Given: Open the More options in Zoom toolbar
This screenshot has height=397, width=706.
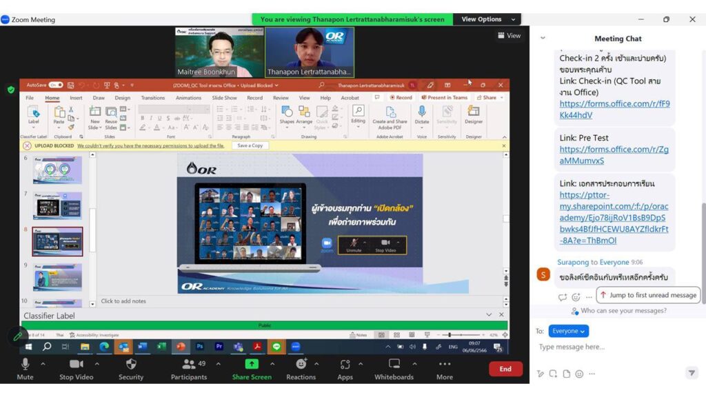Looking at the screenshot, I should pyautogui.click(x=445, y=369).
